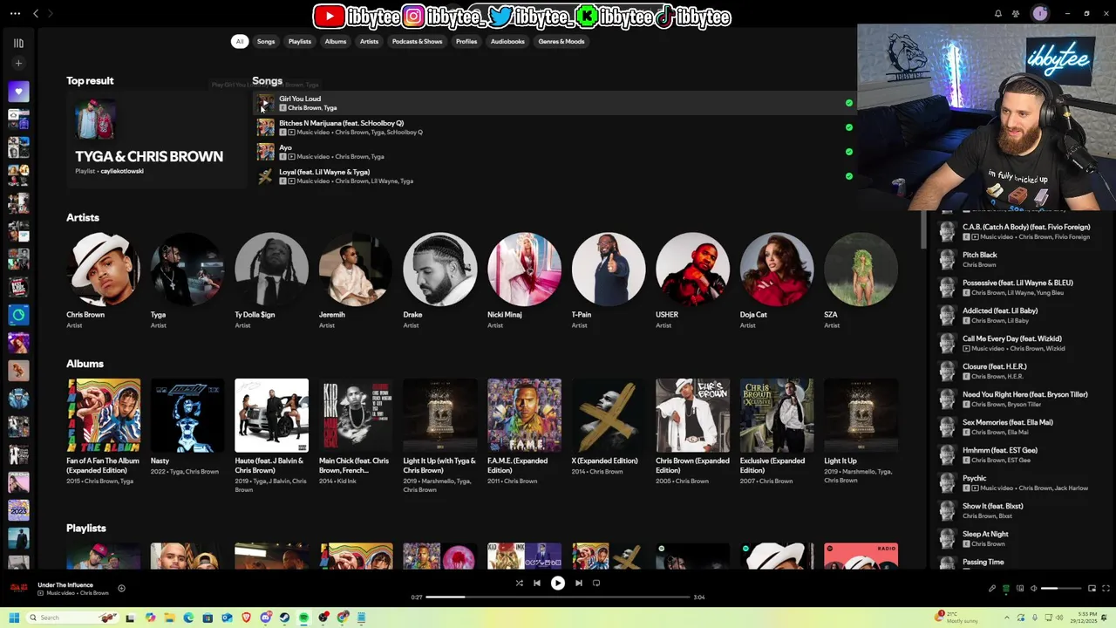Toggle the green queue icon

tap(1006, 589)
